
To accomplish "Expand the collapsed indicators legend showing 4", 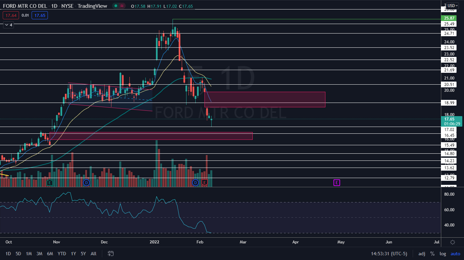I will pyautogui.click(x=8, y=25).
